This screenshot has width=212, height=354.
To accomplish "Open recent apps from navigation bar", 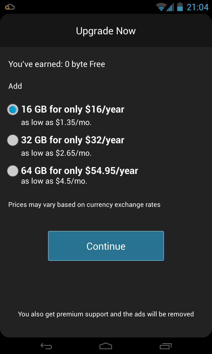I will point(166,346).
